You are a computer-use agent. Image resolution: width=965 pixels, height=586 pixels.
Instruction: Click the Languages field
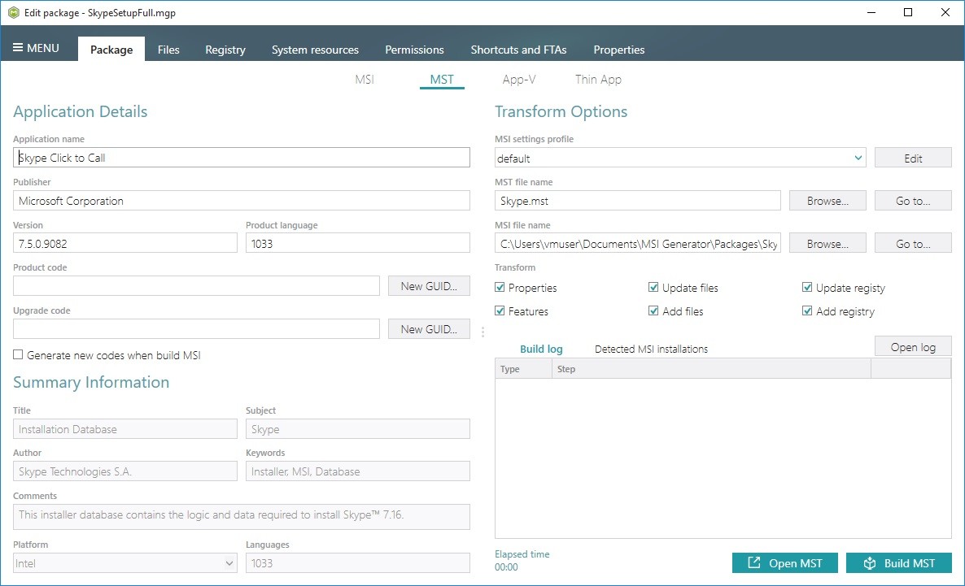click(357, 563)
